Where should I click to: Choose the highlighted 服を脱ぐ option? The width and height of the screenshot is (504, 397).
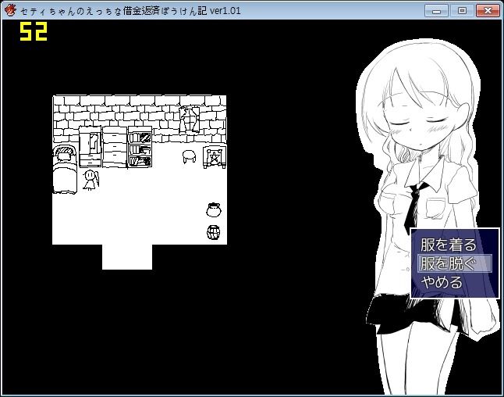[x=455, y=263]
